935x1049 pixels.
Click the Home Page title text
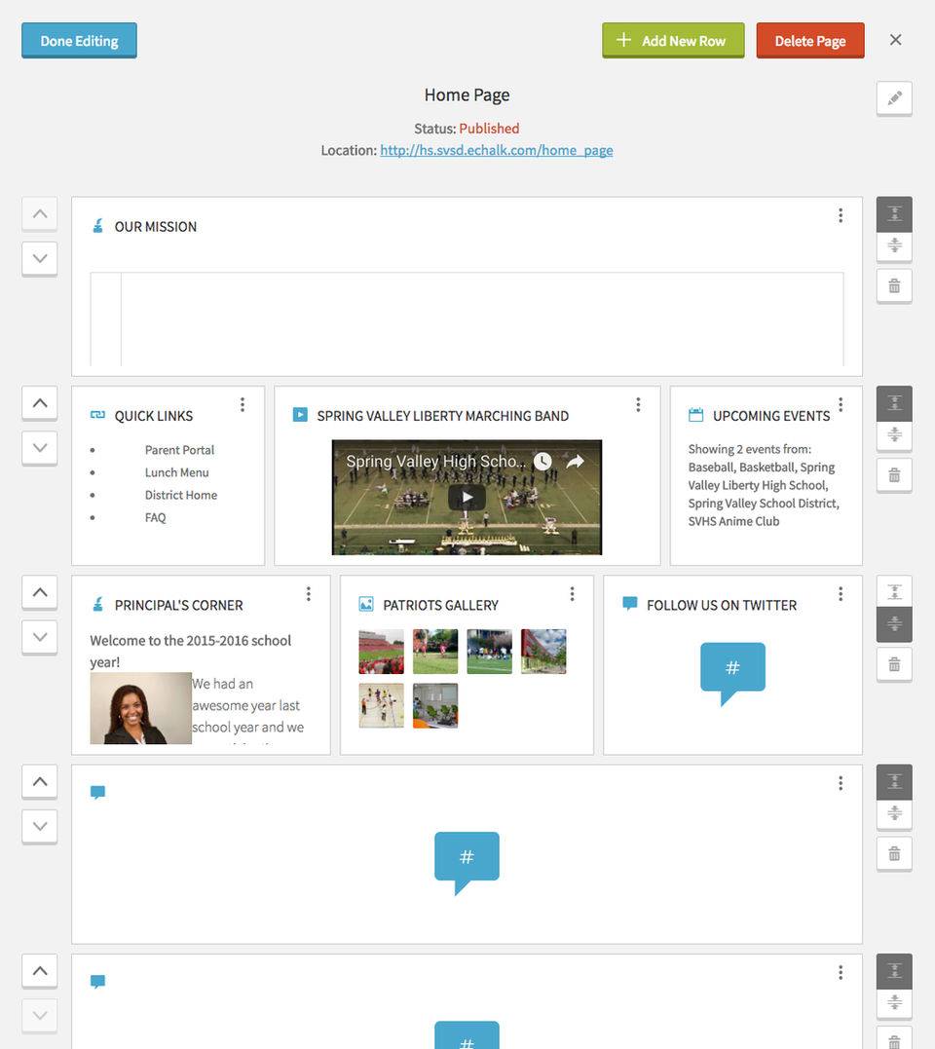(467, 95)
